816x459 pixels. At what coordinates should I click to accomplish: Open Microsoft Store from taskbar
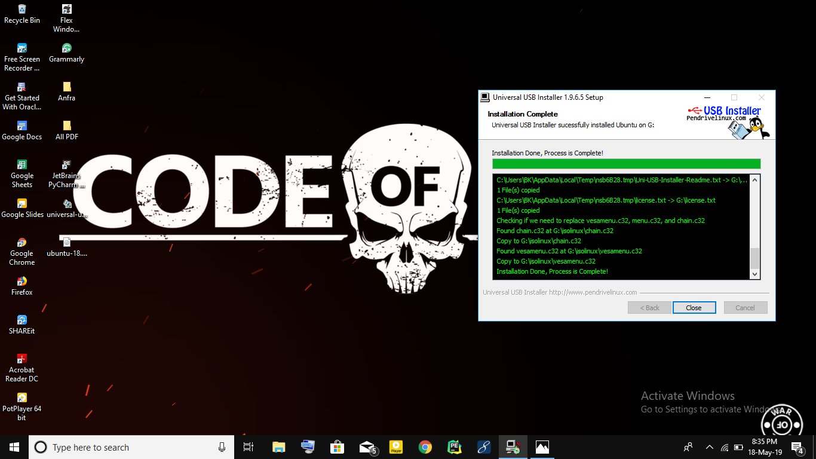point(337,447)
